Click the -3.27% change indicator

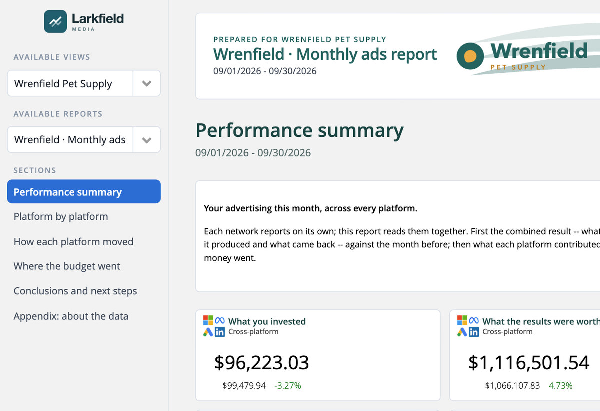[x=287, y=386]
